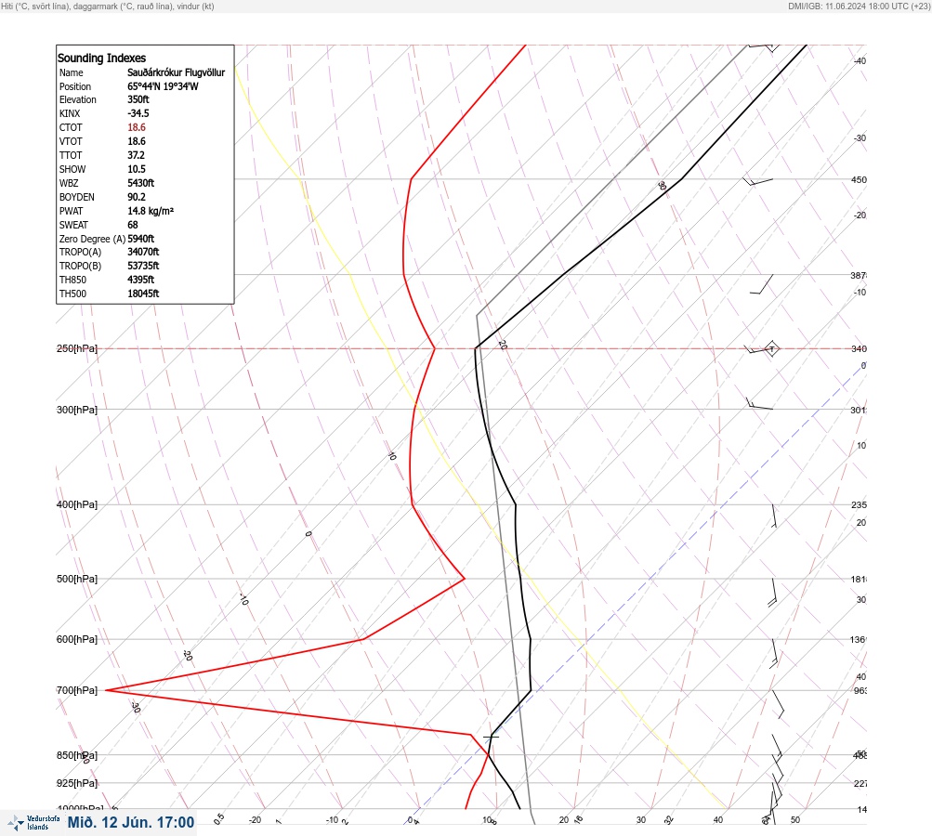Click the diamond wind marker at 250 hPa

771,348
